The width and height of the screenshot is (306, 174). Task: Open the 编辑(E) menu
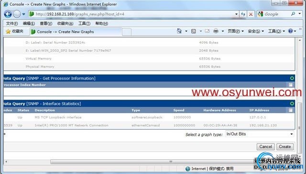click(29, 23)
